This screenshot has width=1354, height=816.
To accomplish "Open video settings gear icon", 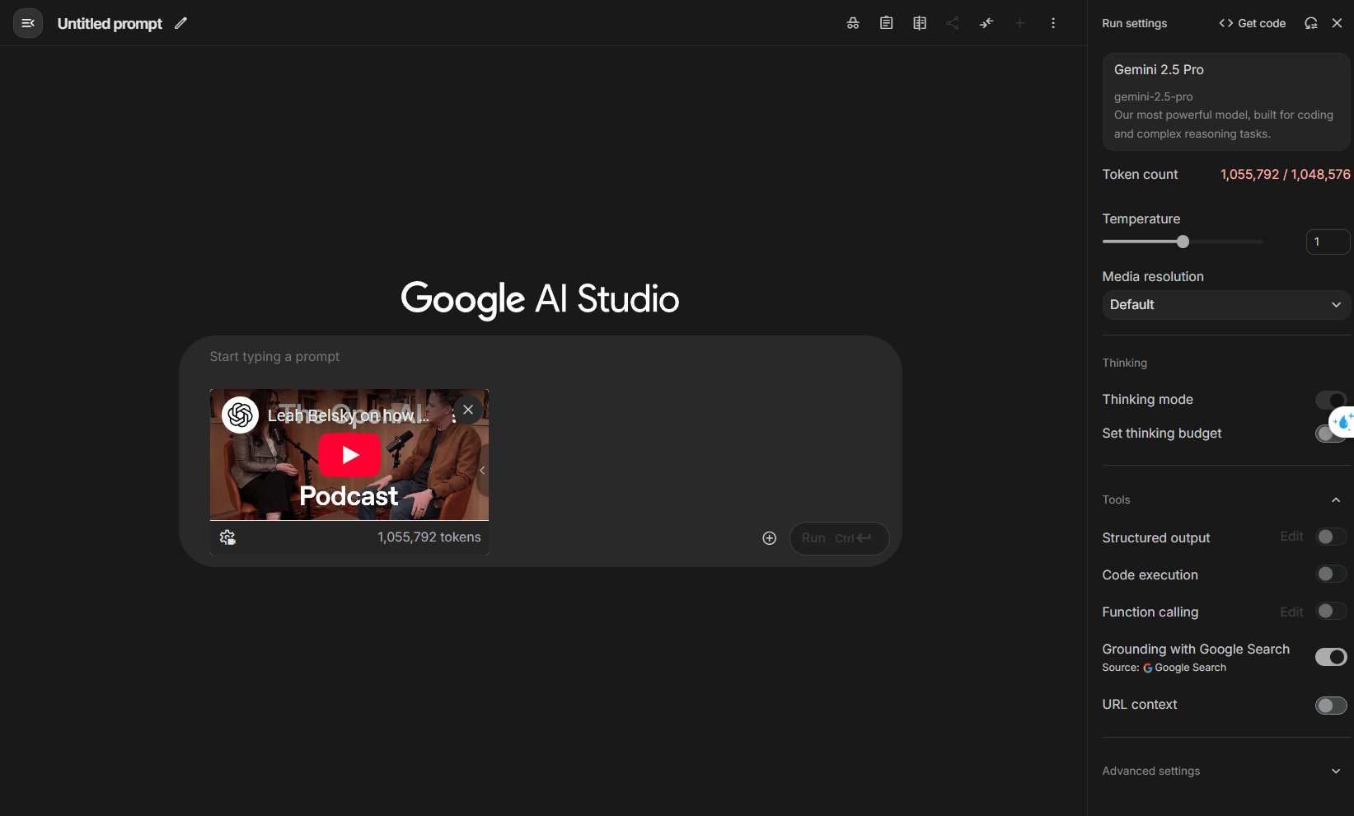I will pos(227,537).
